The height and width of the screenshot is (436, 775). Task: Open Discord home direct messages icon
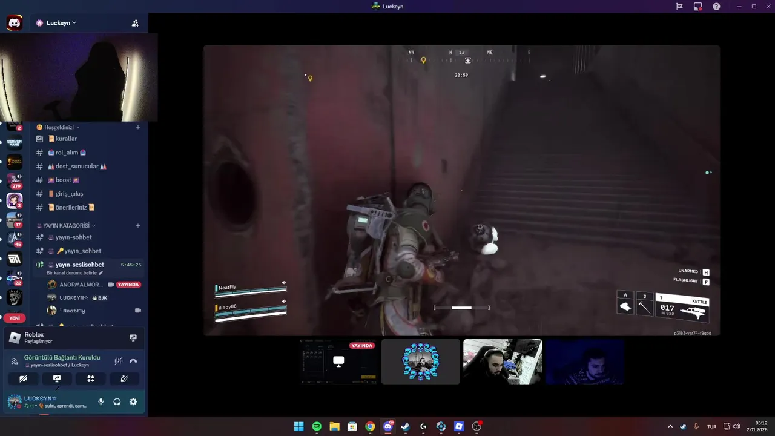click(x=15, y=23)
